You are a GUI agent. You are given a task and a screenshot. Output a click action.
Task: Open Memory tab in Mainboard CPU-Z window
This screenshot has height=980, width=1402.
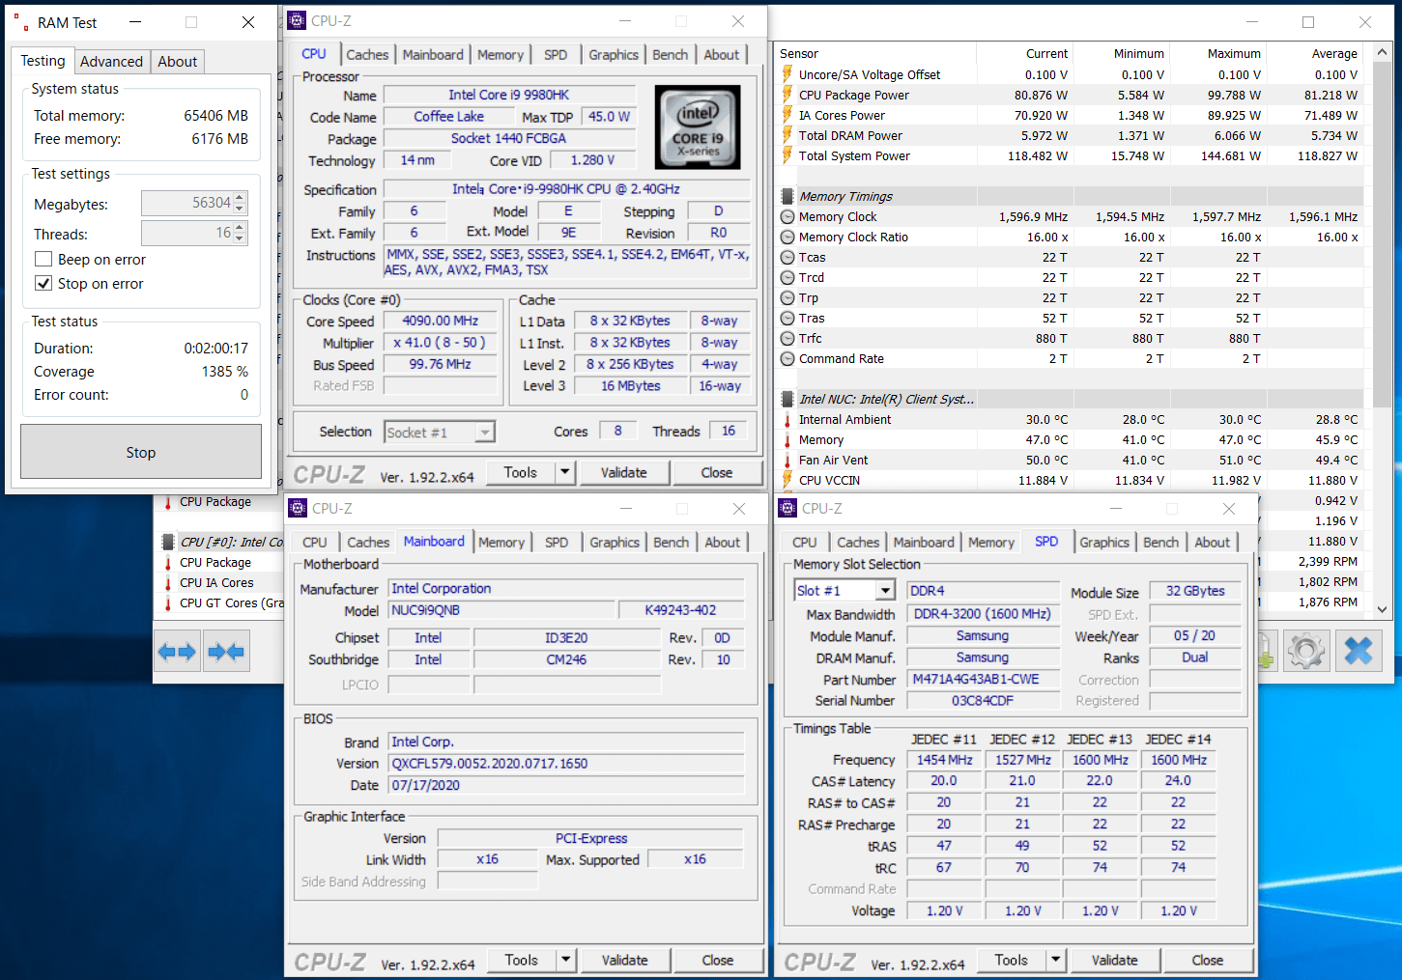(x=501, y=543)
